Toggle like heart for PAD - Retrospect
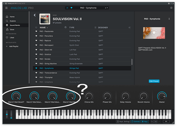The height and width of the screenshot is (127, 177). coord(36,45)
